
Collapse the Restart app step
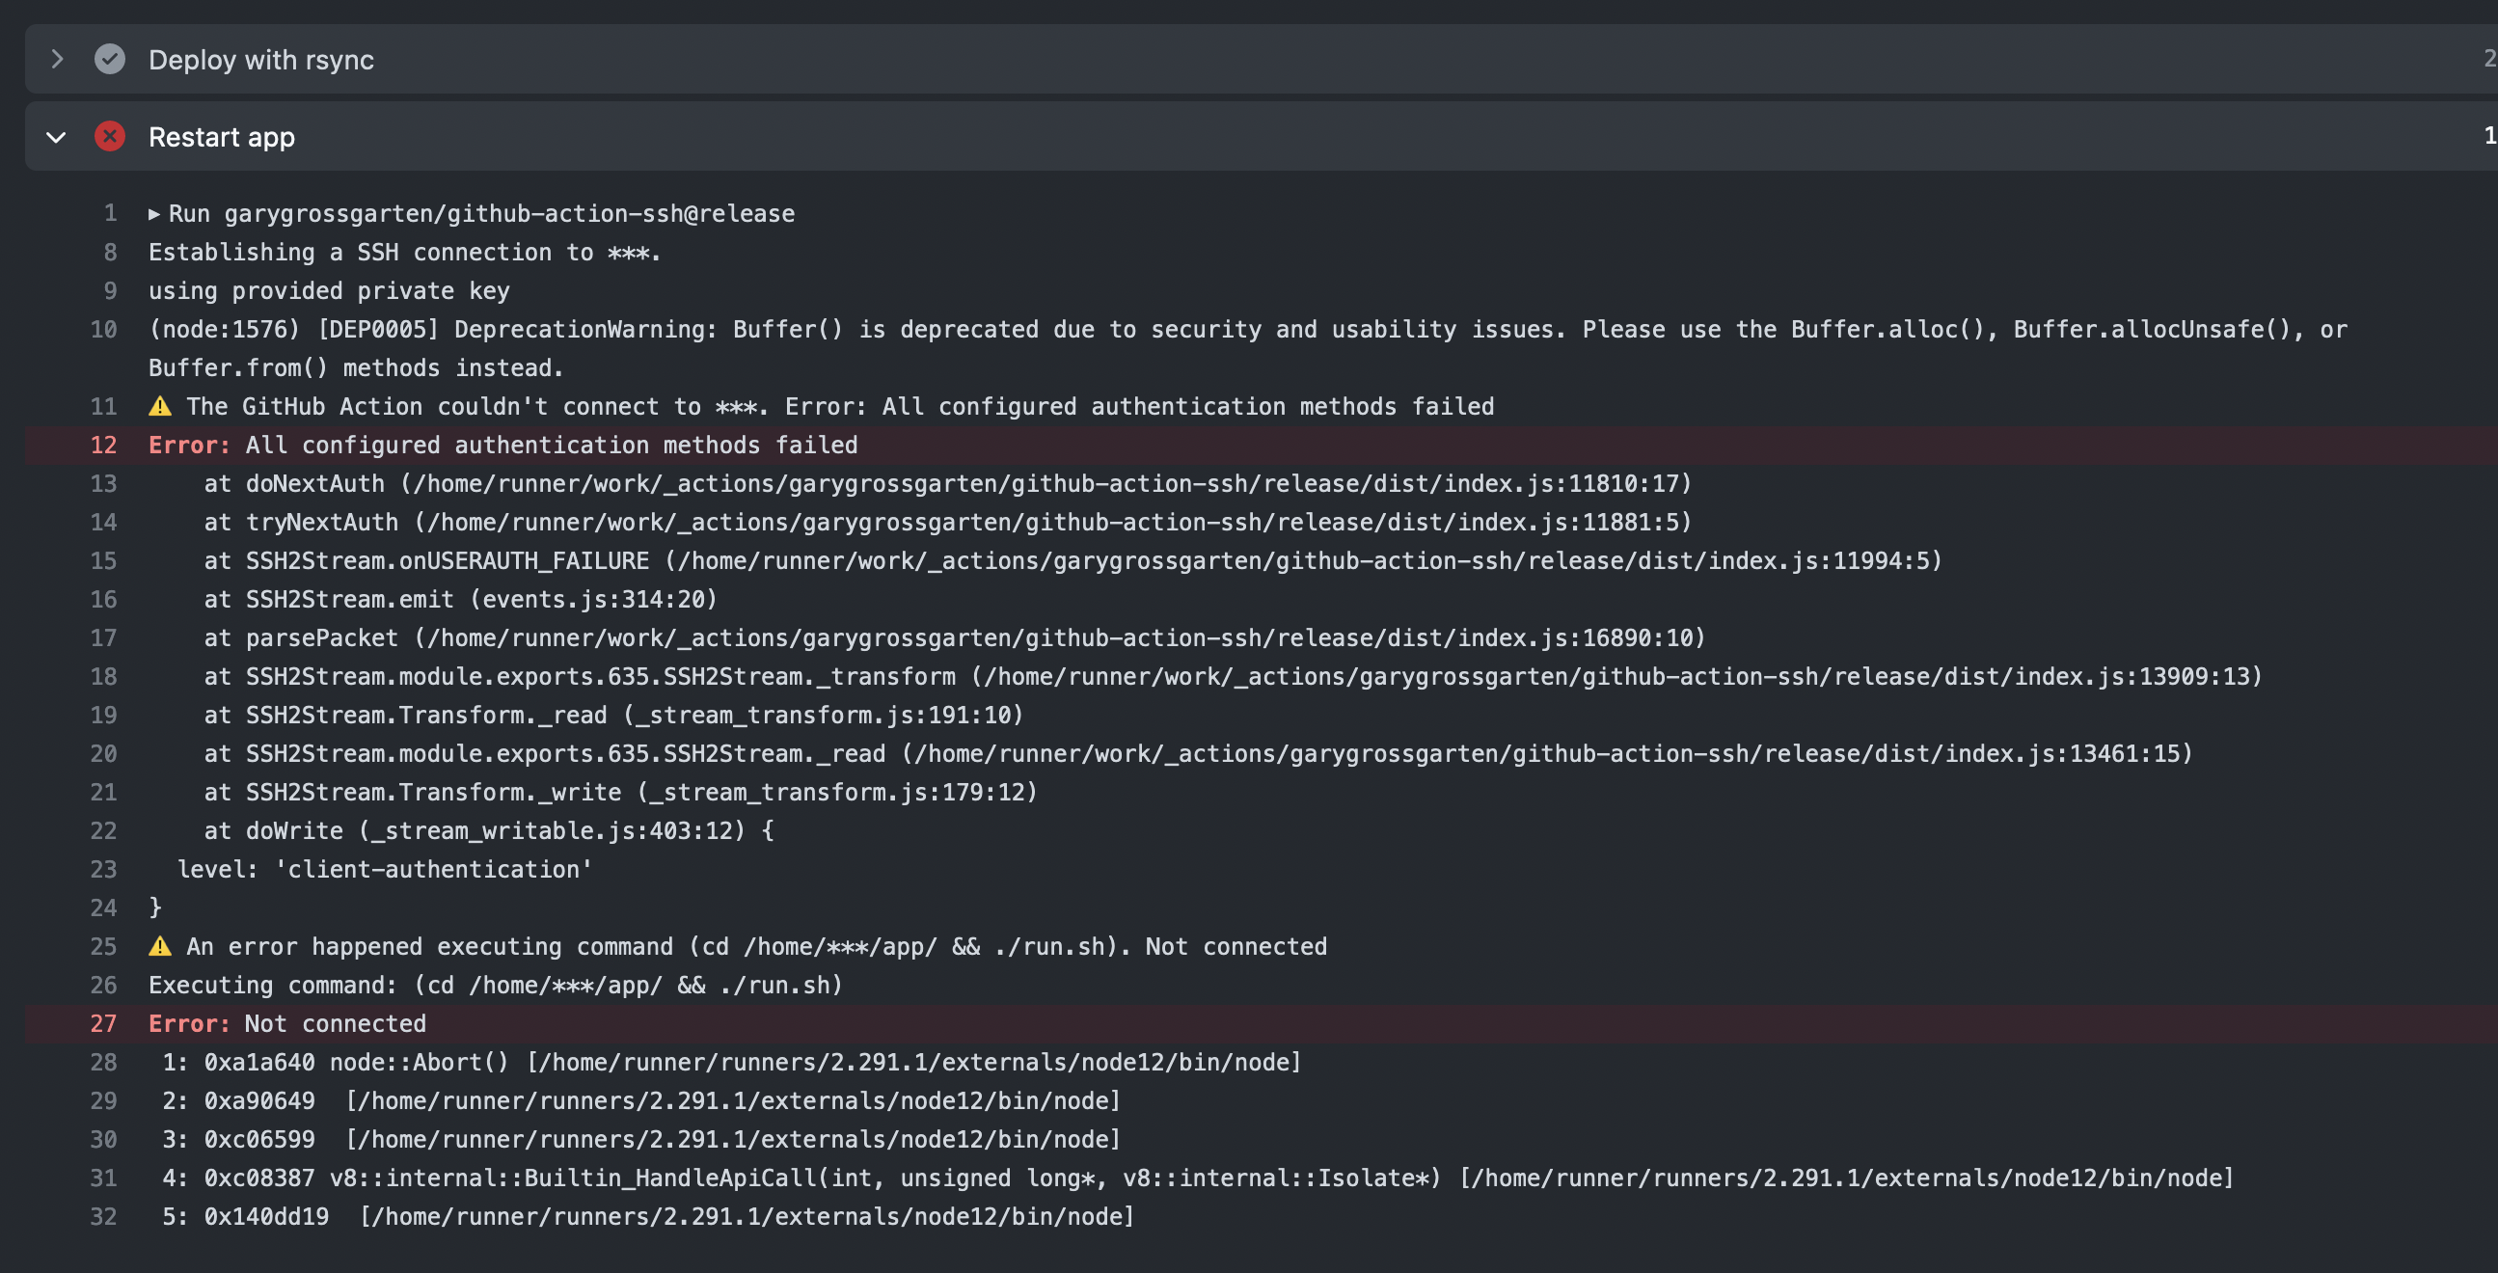tap(56, 137)
